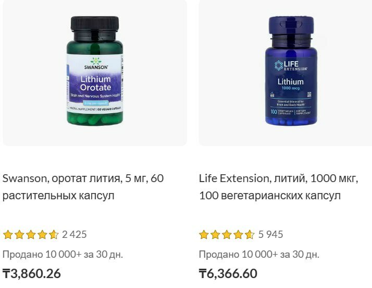
Task: Open the Swanson оротат лития product title link
Action: (x=83, y=187)
